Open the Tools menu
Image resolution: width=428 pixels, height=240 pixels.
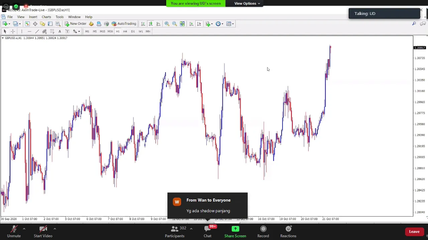click(60, 17)
